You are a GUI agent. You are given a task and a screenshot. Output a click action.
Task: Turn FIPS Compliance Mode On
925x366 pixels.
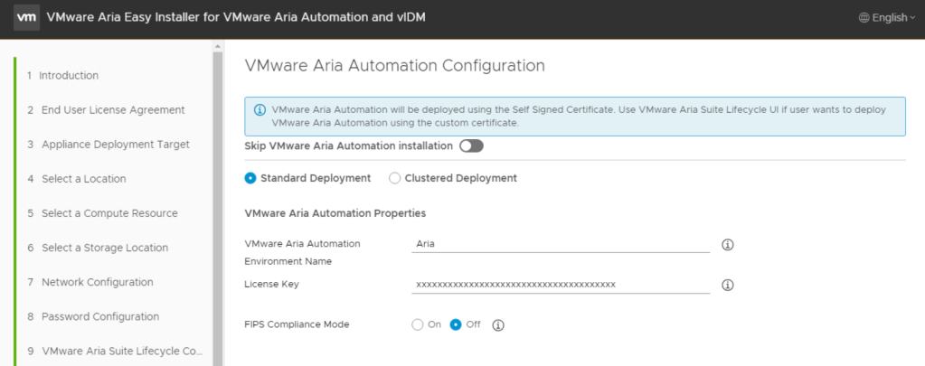point(417,325)
